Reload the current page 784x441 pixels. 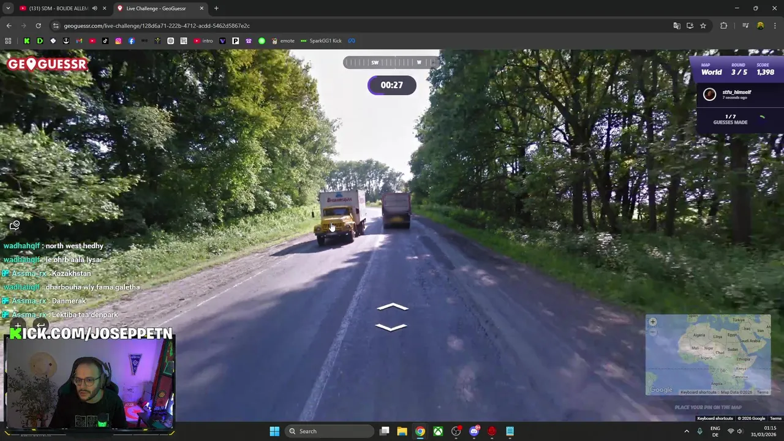(x=38, y=26)
